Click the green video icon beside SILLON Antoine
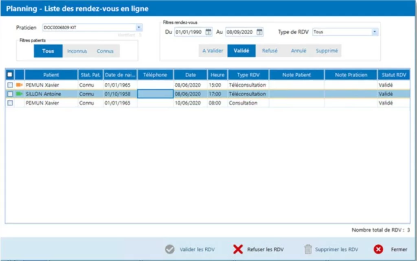 coord(19,94)
